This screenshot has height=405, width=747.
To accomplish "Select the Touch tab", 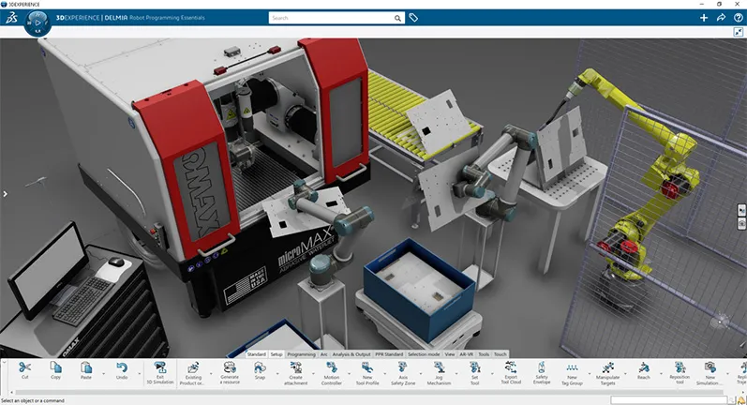I will [x=500, y=354].
